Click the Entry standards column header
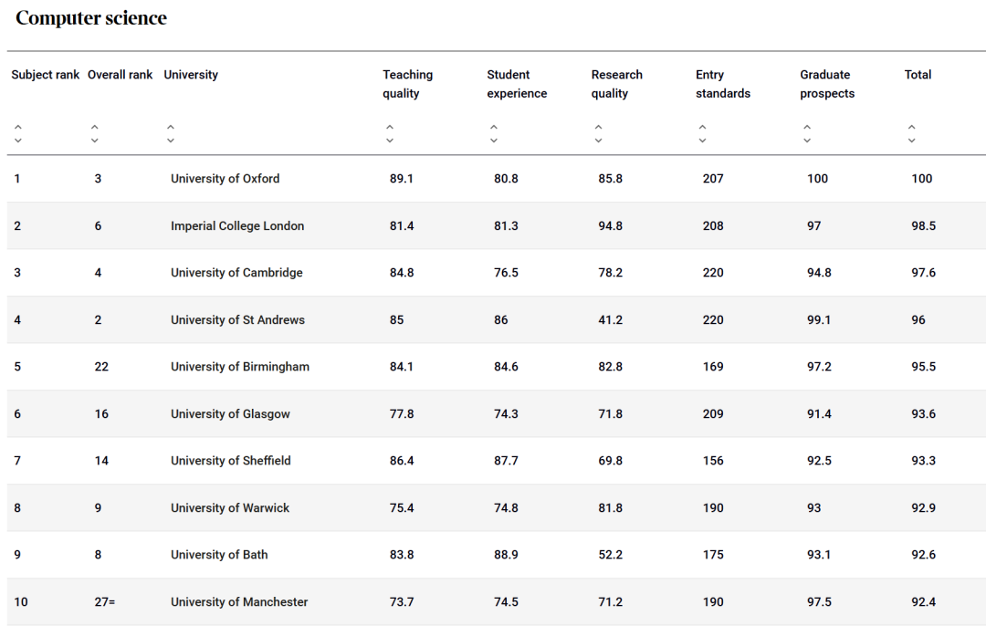 723,84
